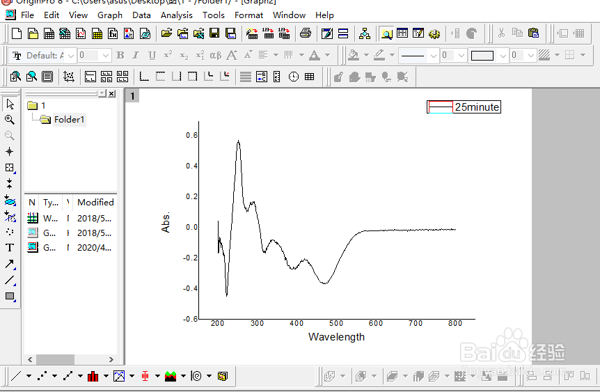Select the Data Reader tool
The width and height of the screenshot is (600, 392).
pyautogui.click(x=10, y=168)
